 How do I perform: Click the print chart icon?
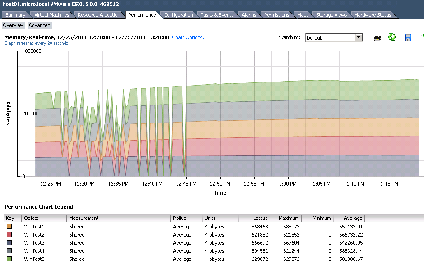[x=377, y=38]
